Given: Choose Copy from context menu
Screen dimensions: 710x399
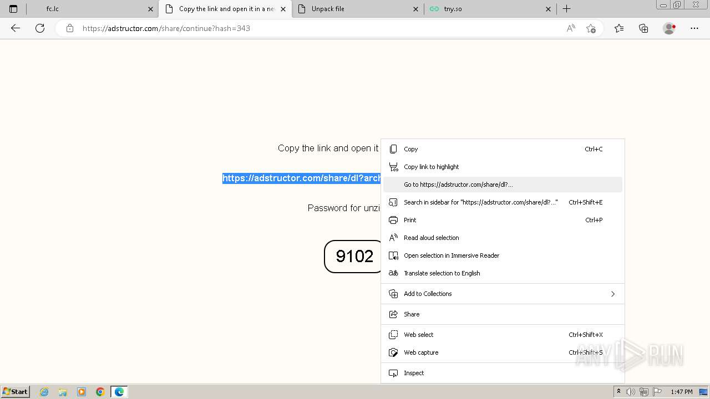Looking at the screenshot, I should (503, 149).
